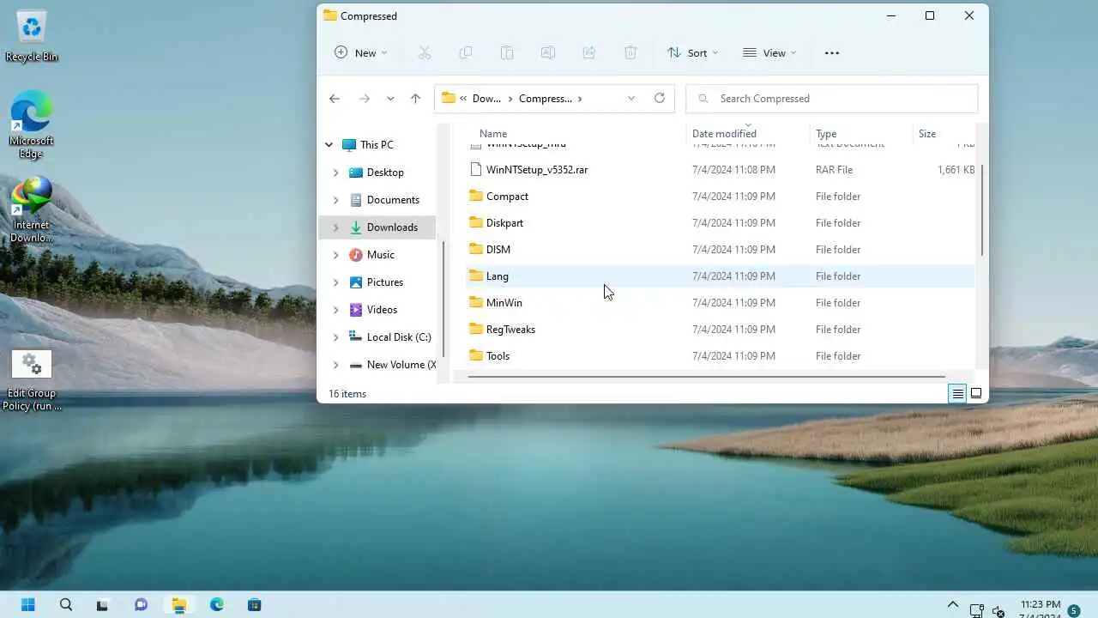Select Internet Download Manager desktop shortcut
The image size is (1098, 618).
click(32, 210)
